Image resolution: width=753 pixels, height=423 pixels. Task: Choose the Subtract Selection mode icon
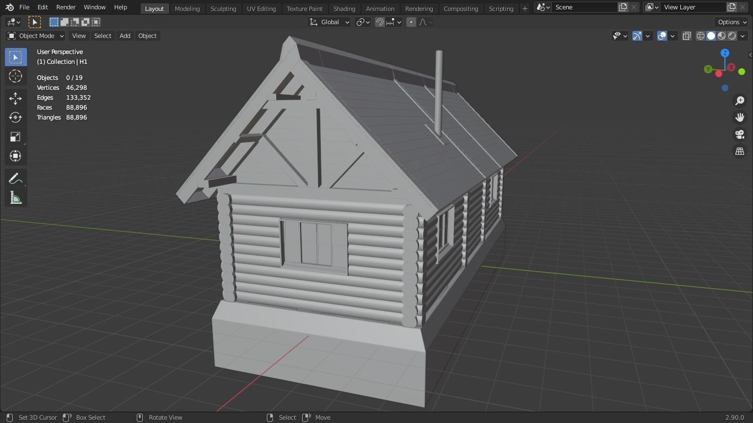coord(75,22)
